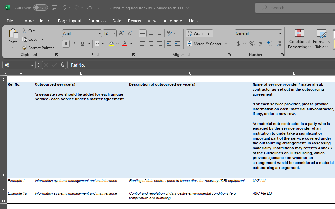The image size is (335, 209).
Task: Toggle AutoSave switch
Action: click(x=41, y=8)
